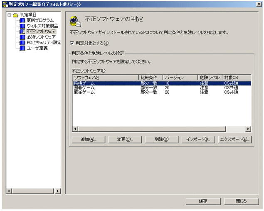Click the helmet icon beside 不正ソフトウェアの判定
Image resolution: width=264 pixels, height=211 pixels.
(x=75, y=21)
